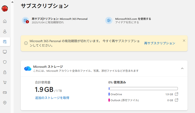Click the サブスクリプション page heading

pyautogui.click(x=45, y=6)
